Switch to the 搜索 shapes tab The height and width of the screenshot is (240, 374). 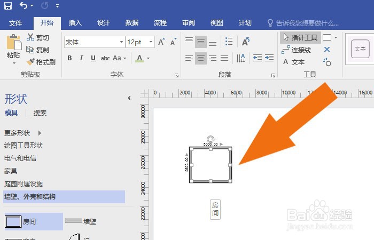point(40,113)
